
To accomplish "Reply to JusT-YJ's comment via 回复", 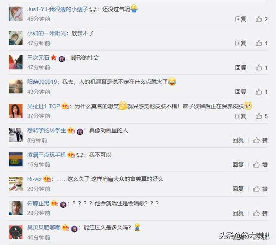I will [x=241, y=19].
